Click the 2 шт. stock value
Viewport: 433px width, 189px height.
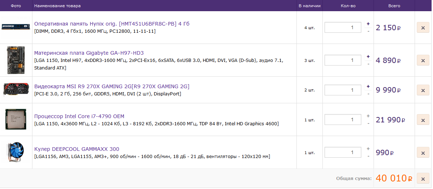(x=309, y=90)
